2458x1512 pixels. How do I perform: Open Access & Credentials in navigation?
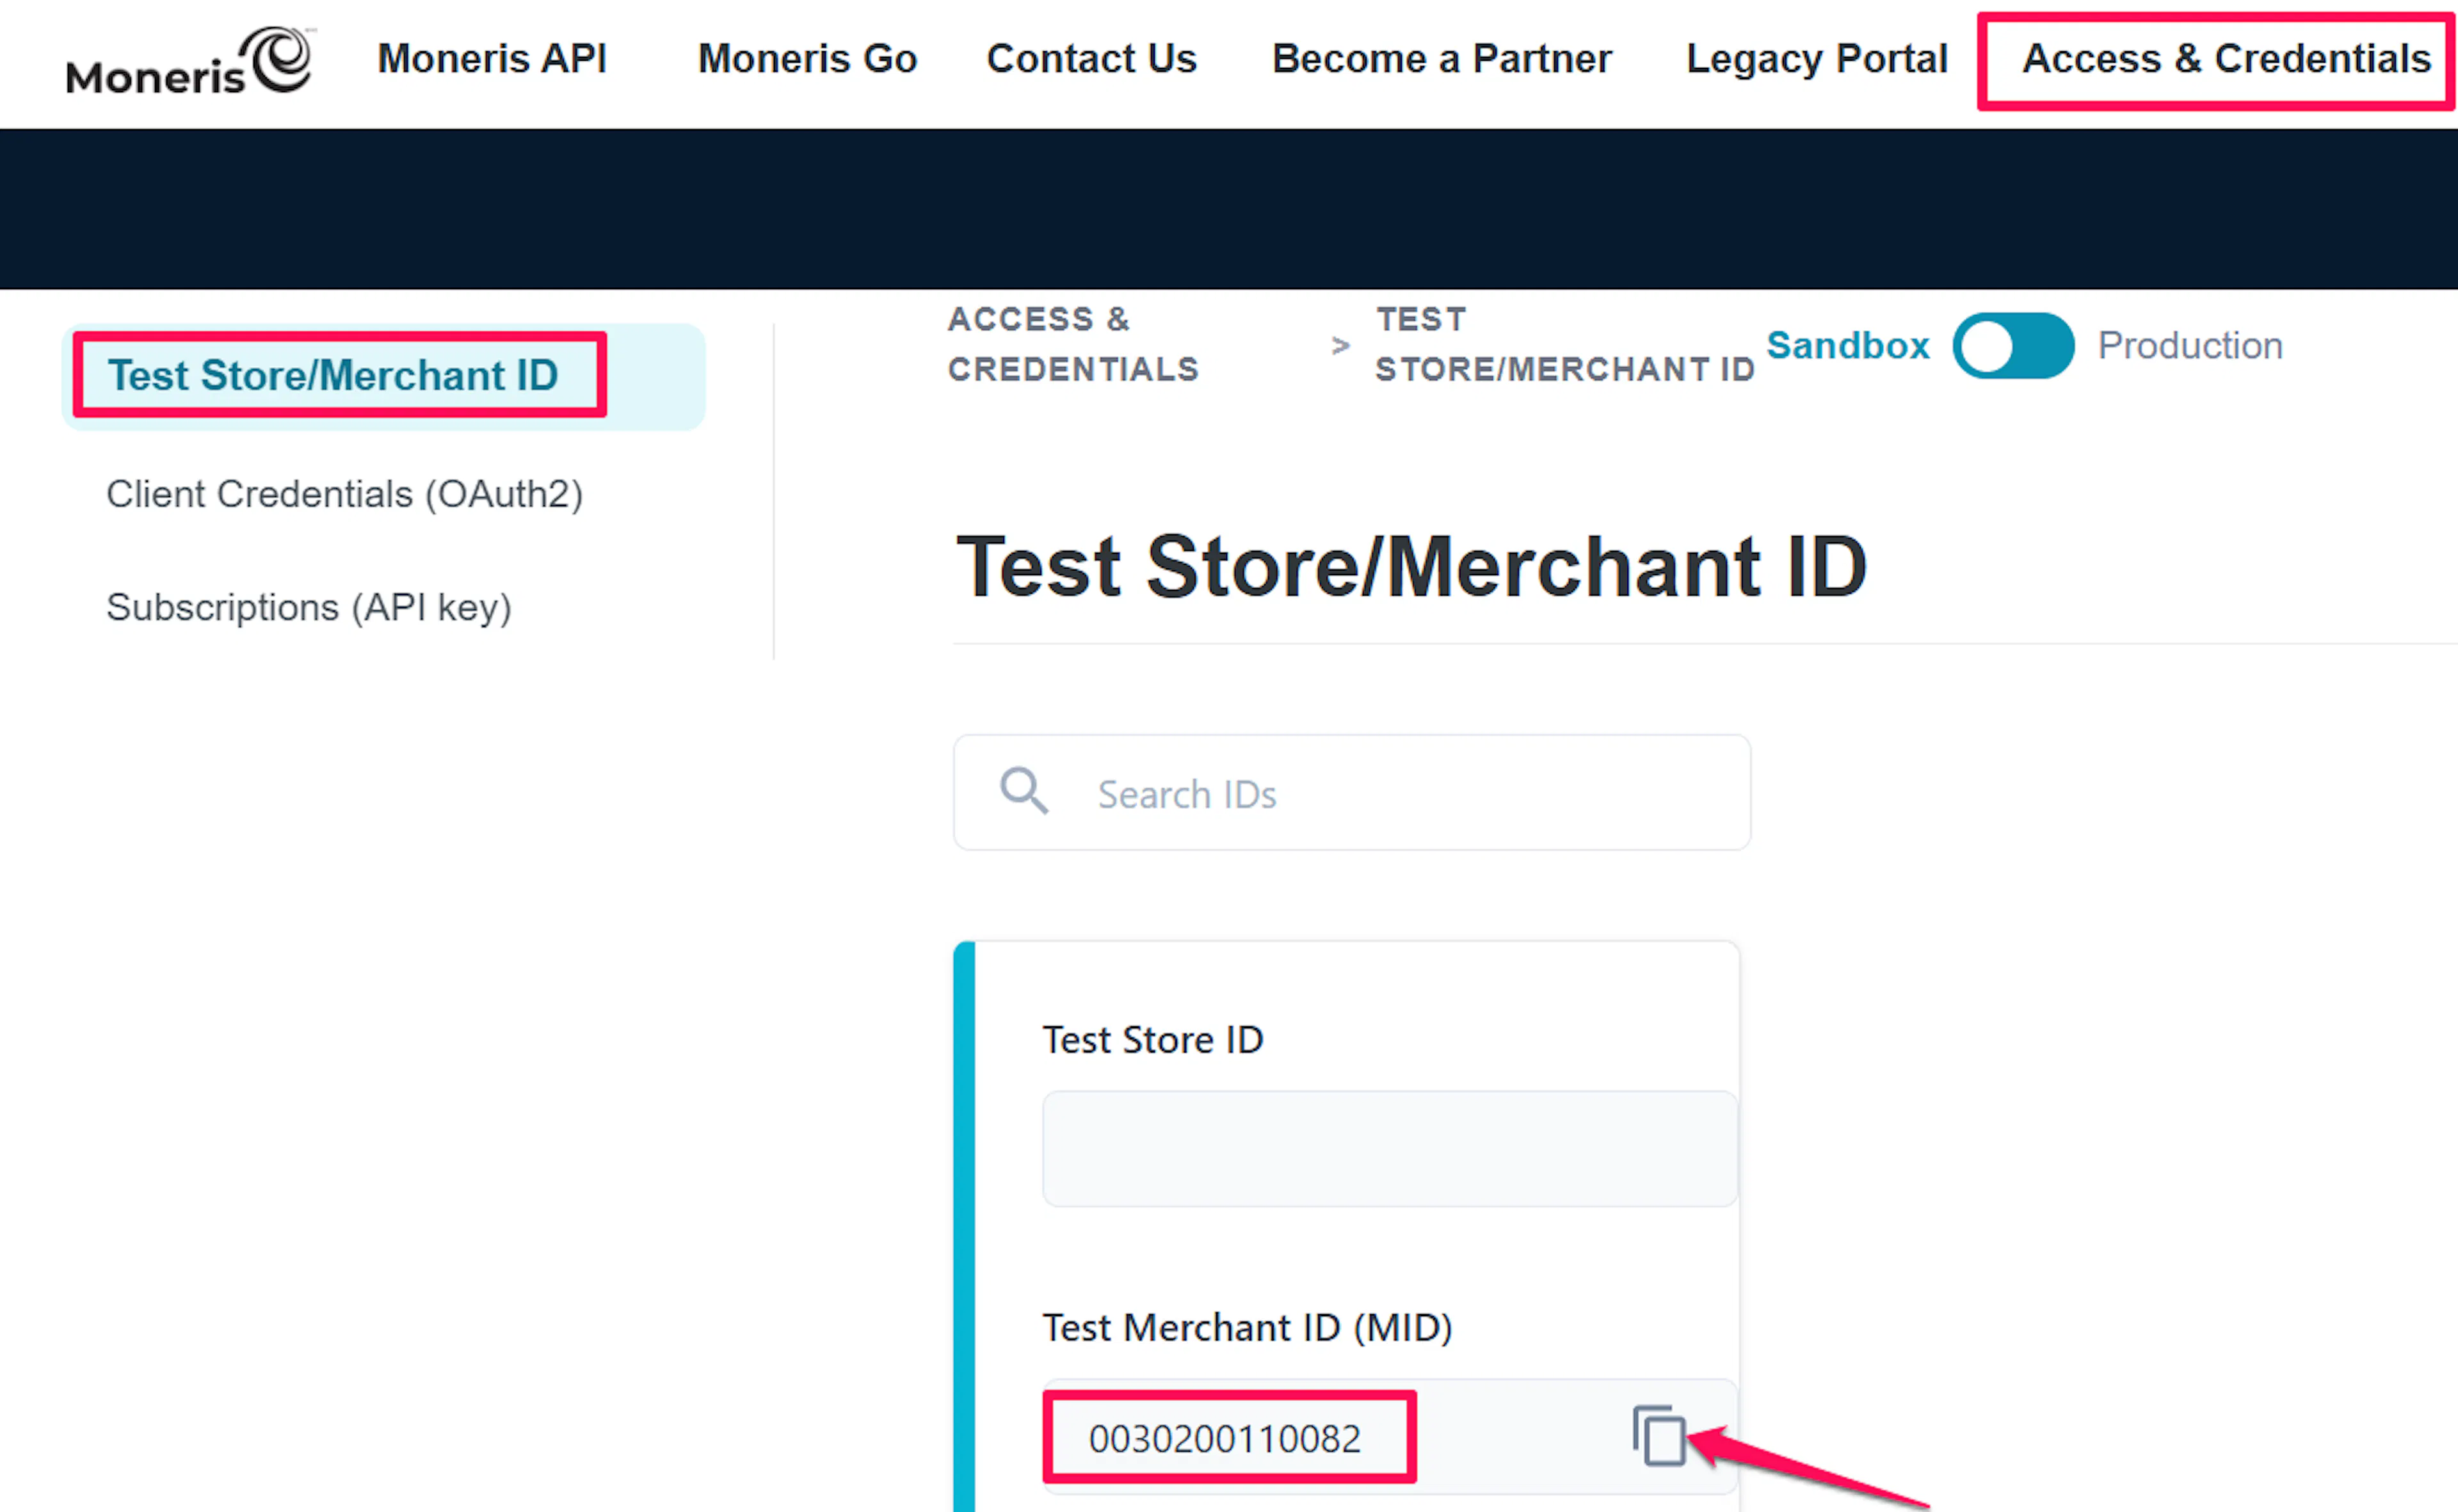click(2226, 59)
